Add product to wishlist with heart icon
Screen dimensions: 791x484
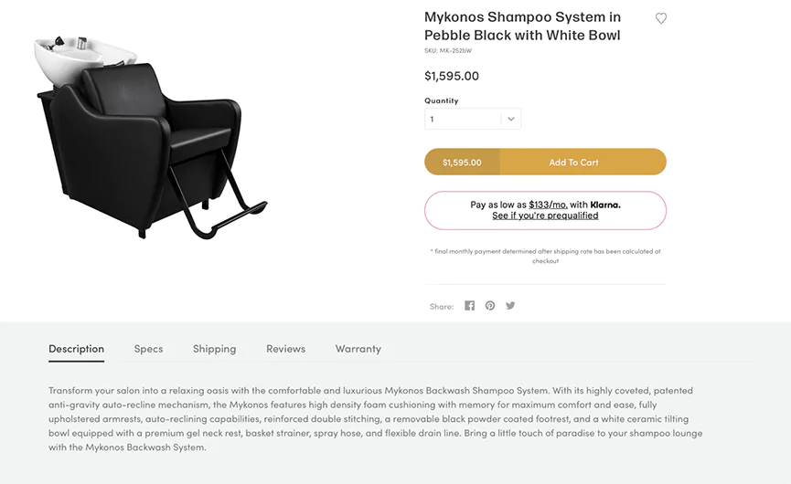(x=661, y=18)
